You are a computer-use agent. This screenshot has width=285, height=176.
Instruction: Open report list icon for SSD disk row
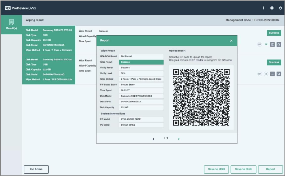click(272, 44)
